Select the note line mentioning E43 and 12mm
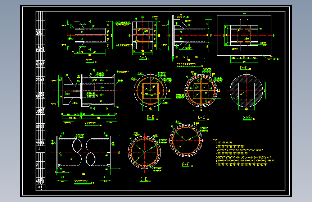The width and height of the screenshot is (312, 202). [240, 150]
